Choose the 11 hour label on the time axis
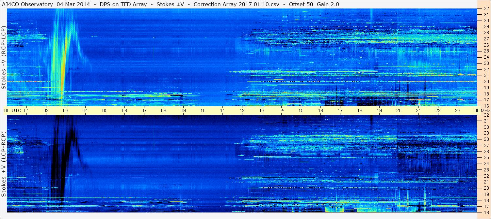 (x=222, y=110)
